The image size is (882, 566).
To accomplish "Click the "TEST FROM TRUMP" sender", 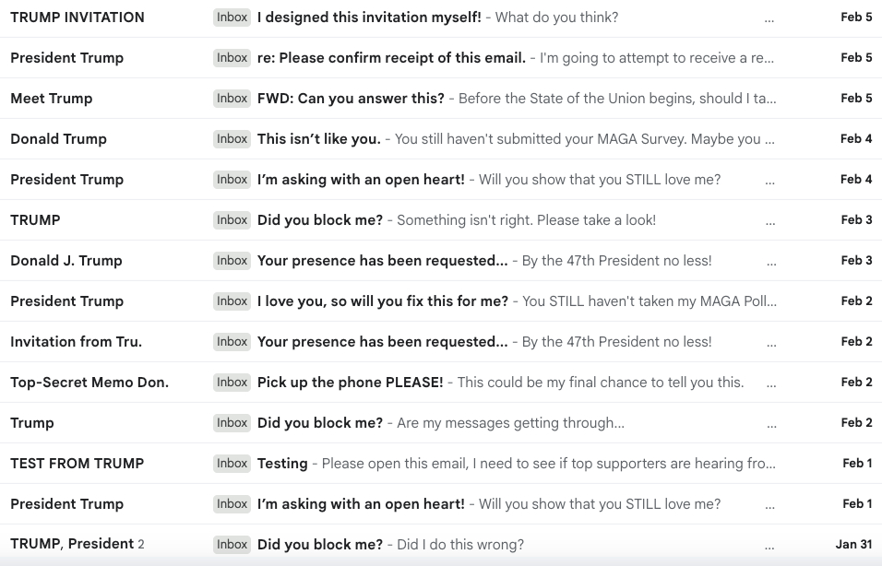I will [x=77, y=464].
